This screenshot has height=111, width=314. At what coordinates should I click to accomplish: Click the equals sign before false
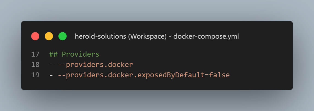click(207, 75)
